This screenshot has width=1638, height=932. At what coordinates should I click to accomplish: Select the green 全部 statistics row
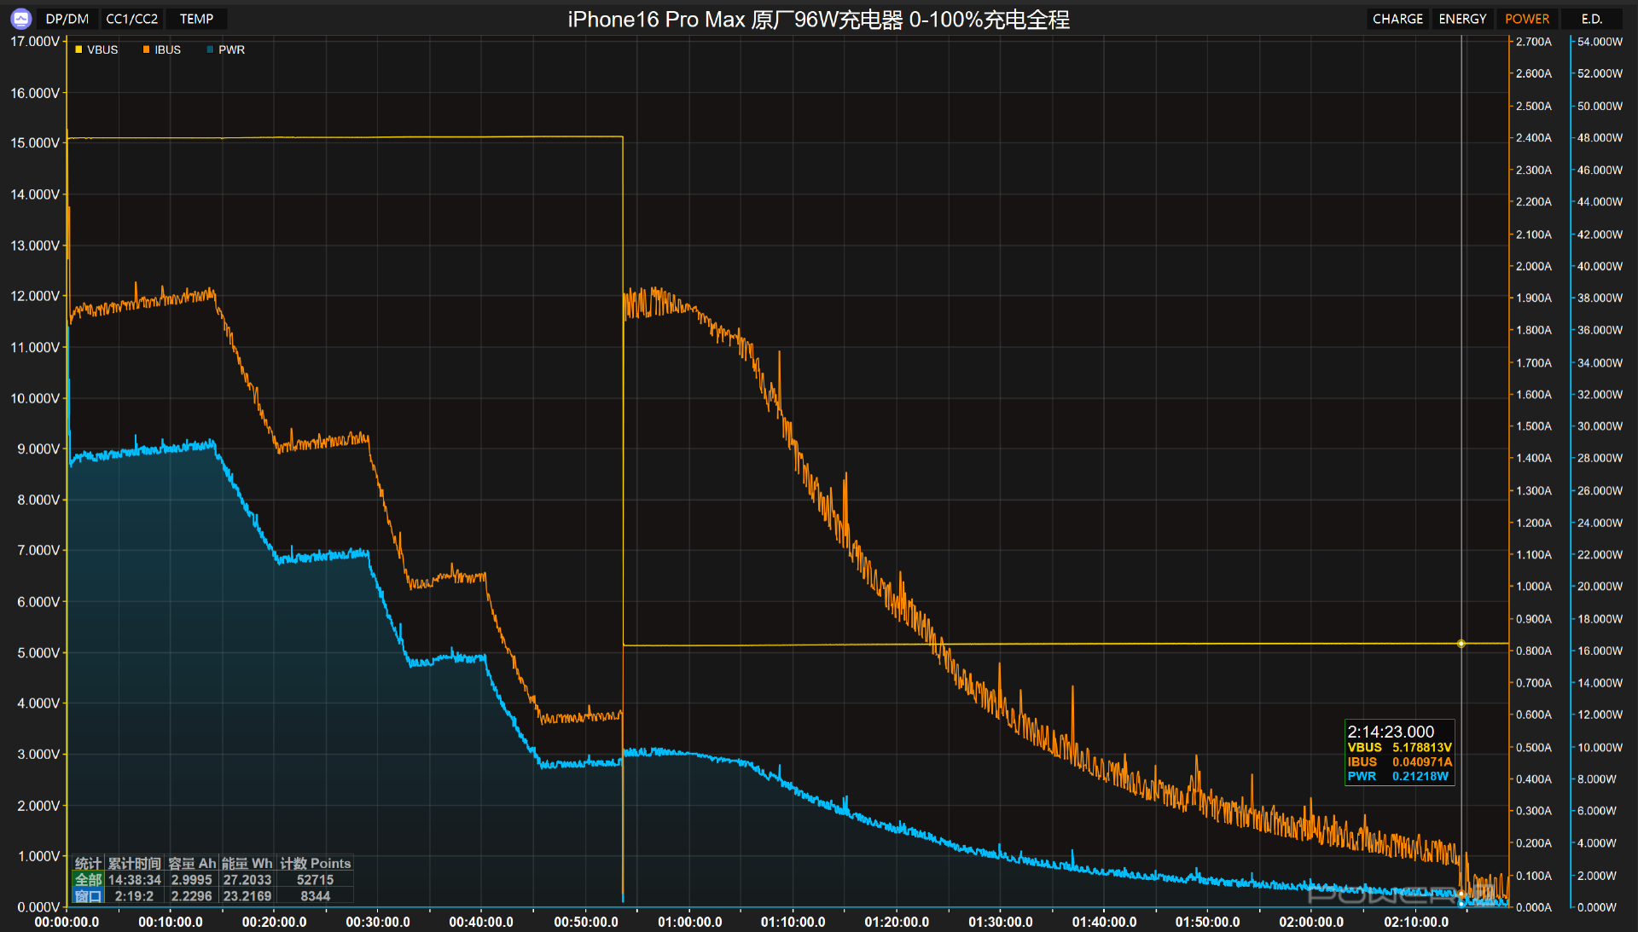(x=89, y=879)
